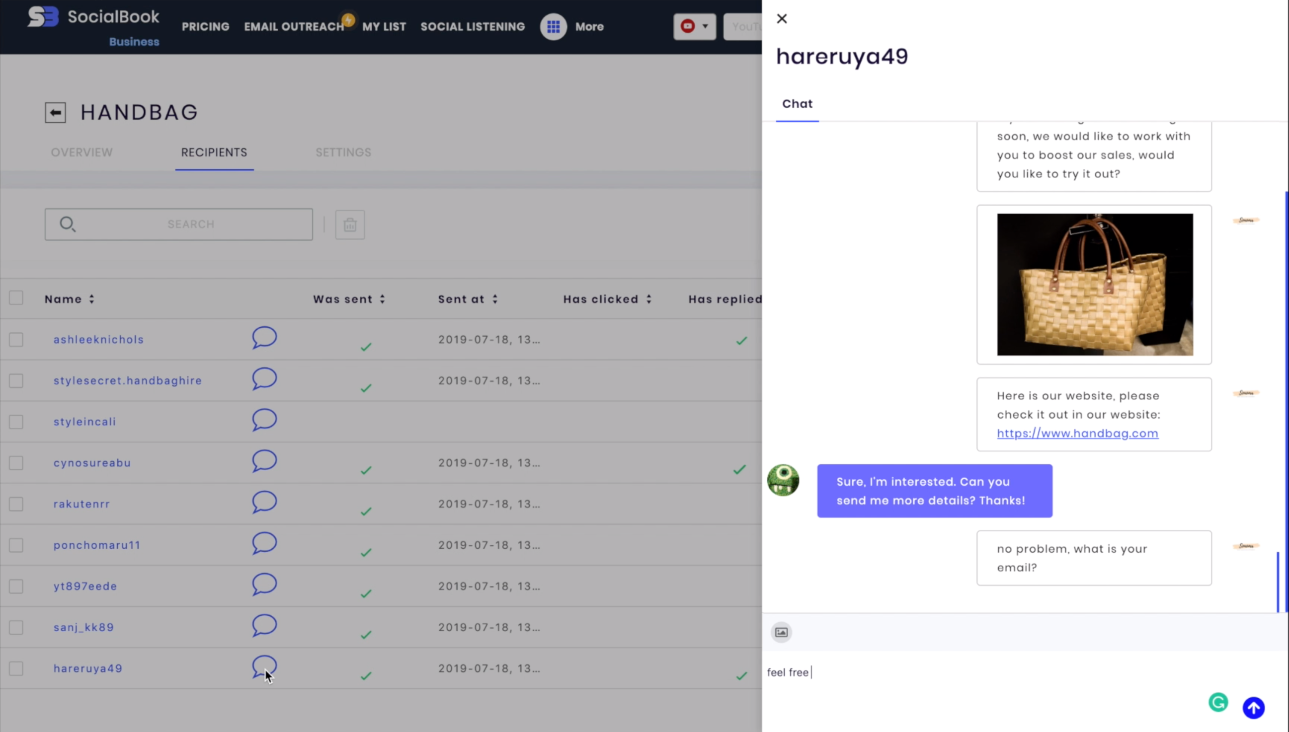Open the SETTINGS tab
The image size is (1289, 732).
coord(343,152)
